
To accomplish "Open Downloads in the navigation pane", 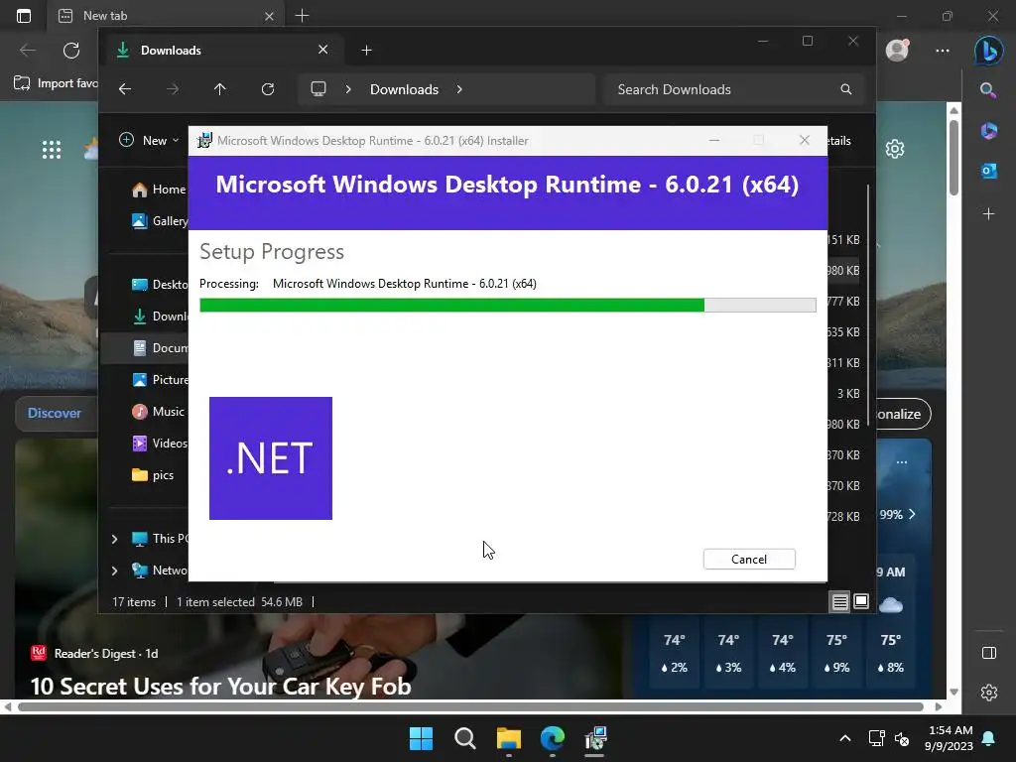I will point(160,317).
